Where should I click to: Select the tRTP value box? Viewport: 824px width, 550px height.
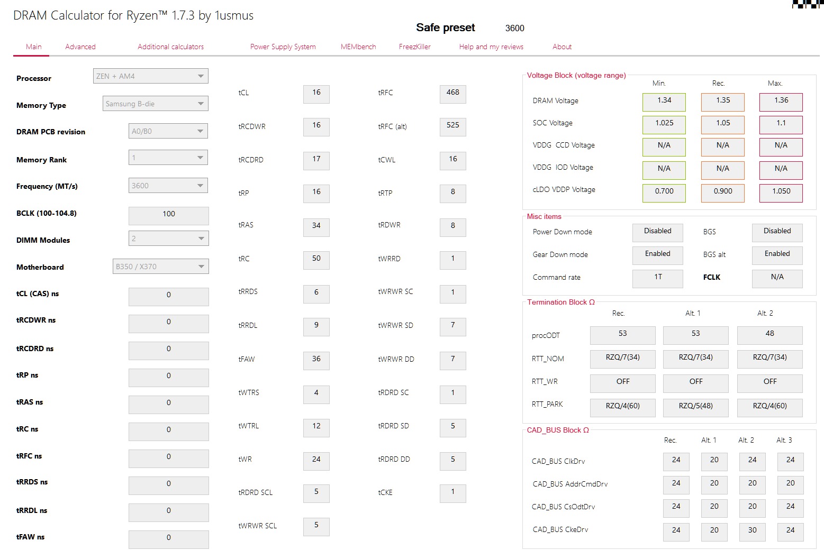[453, 194]
